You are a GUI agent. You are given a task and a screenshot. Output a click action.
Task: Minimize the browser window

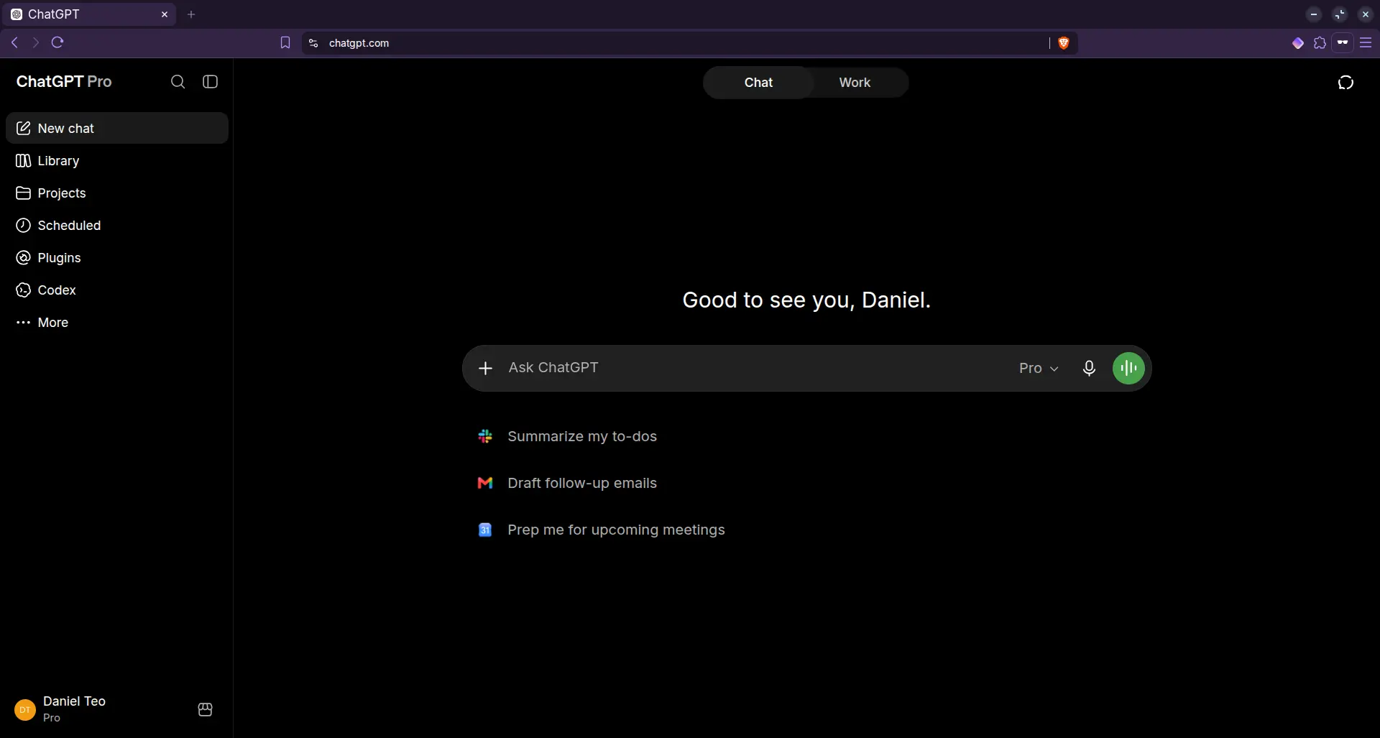point(1314,14)
